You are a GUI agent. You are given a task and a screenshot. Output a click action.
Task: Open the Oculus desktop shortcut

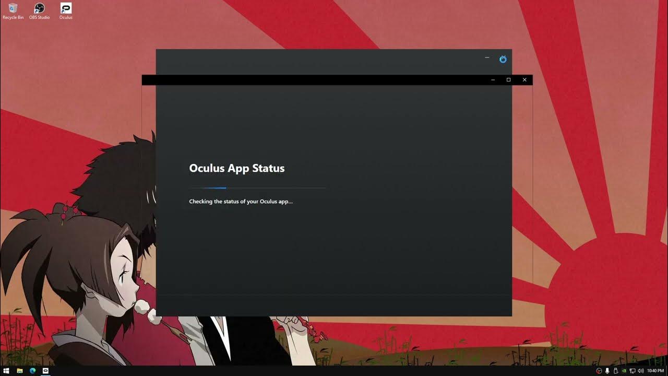click(x=66, y=11)
